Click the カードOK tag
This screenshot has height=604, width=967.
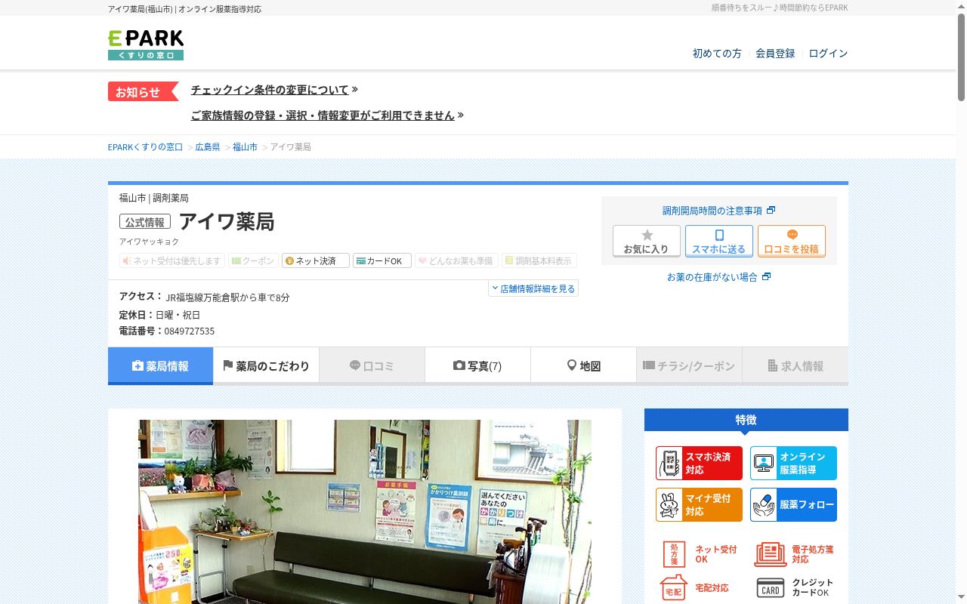point(382,260)
